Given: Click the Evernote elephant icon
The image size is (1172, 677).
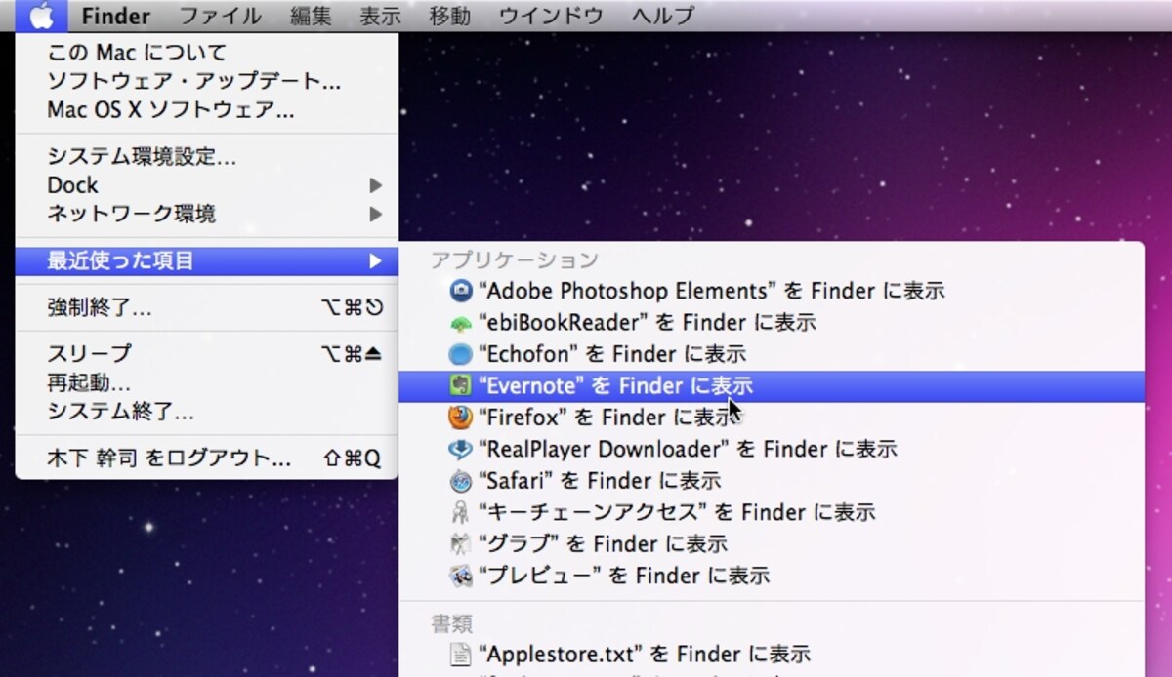Looking at the screenshot, I should [460, 386].
